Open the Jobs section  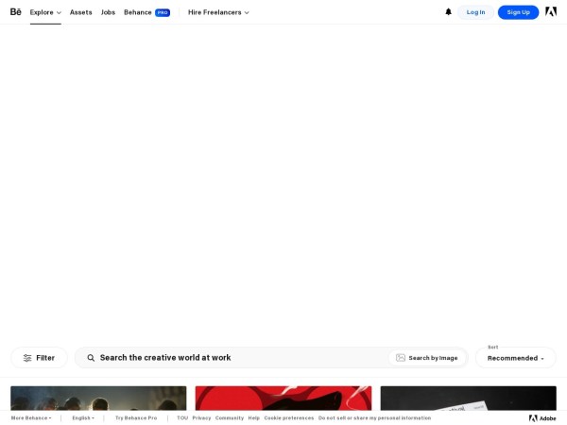108,12
